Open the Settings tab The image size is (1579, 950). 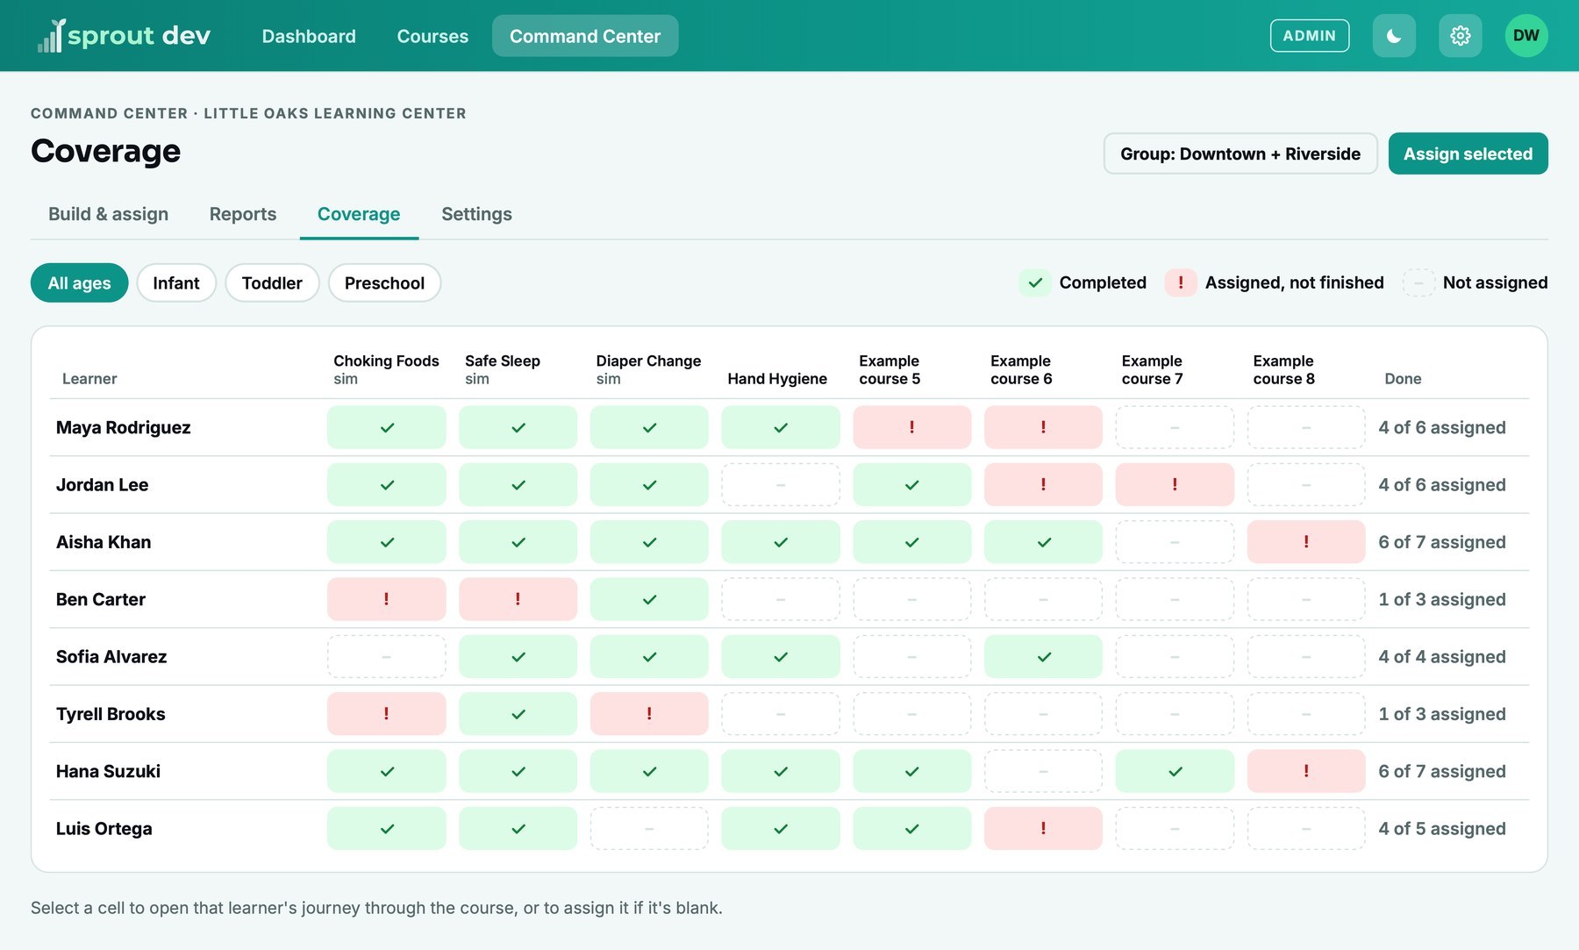476,214
